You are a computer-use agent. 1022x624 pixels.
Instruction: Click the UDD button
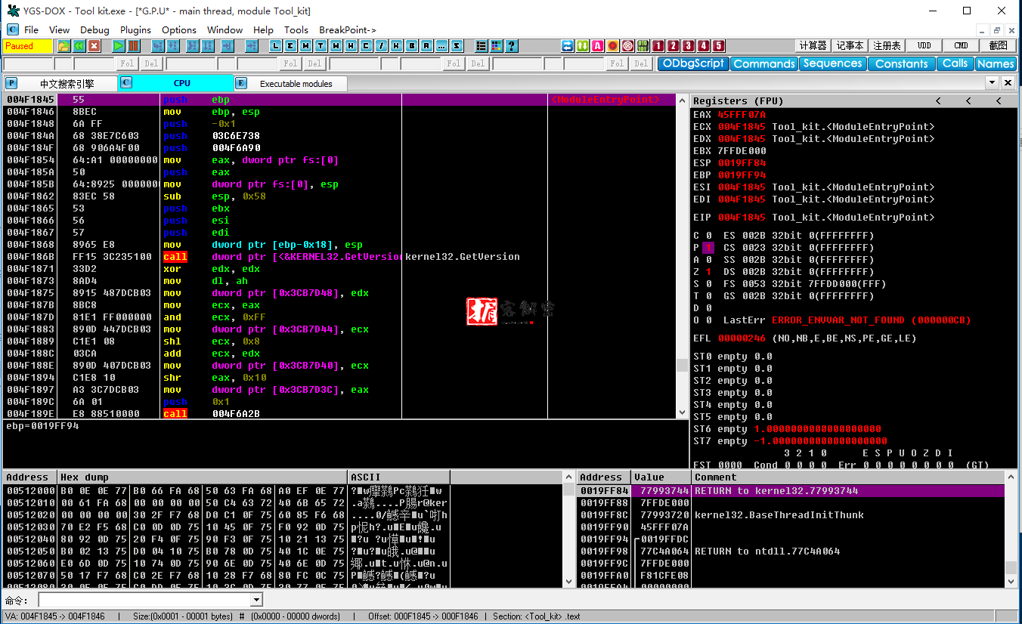[924, 46]
